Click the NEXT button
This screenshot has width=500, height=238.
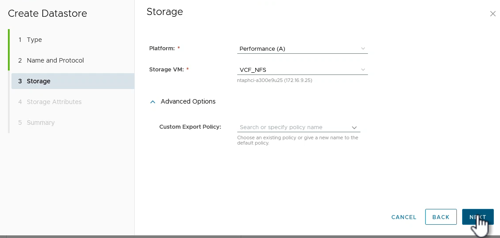tap(478, 217)
